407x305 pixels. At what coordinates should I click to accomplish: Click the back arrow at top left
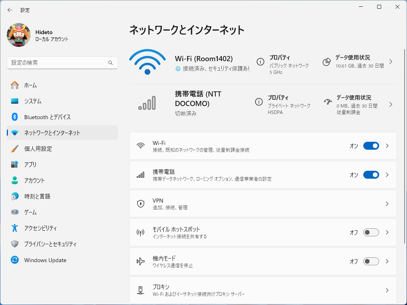click(9, 10)
